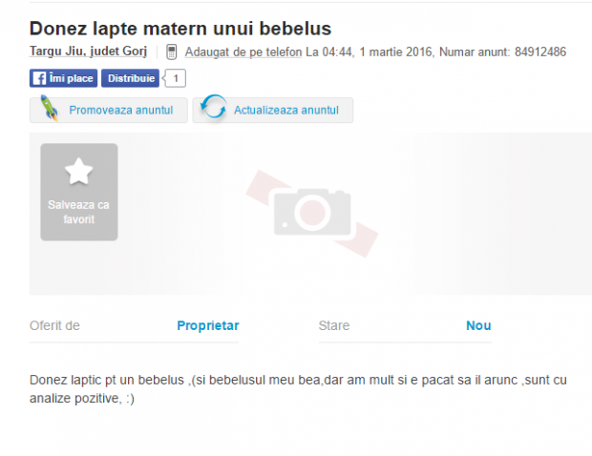Click the star icon to save as favorite

(78, 171)
